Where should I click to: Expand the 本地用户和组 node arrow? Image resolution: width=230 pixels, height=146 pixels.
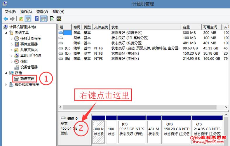click(x=12, y=56)
